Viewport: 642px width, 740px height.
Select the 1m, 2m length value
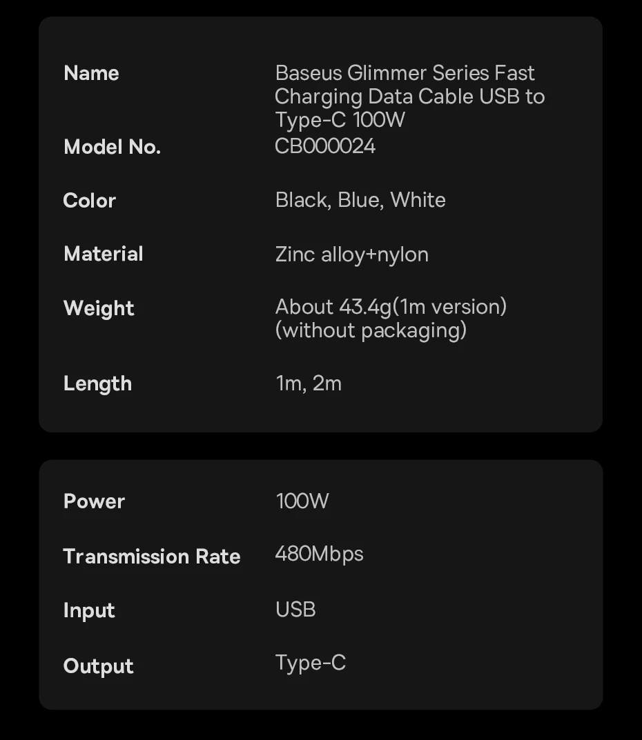(309, 383)
